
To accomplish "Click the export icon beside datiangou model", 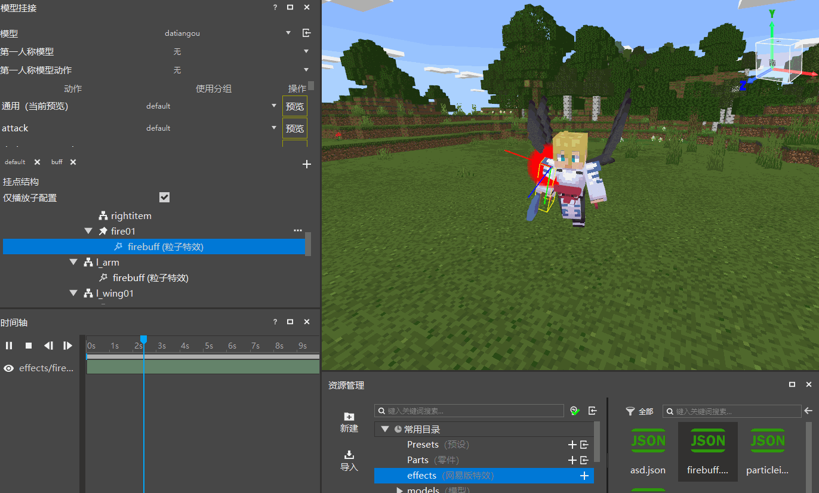I will click(x=306, y=33).
